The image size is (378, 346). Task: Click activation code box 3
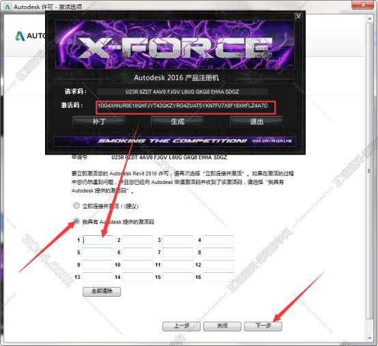(x=178, y=240)
